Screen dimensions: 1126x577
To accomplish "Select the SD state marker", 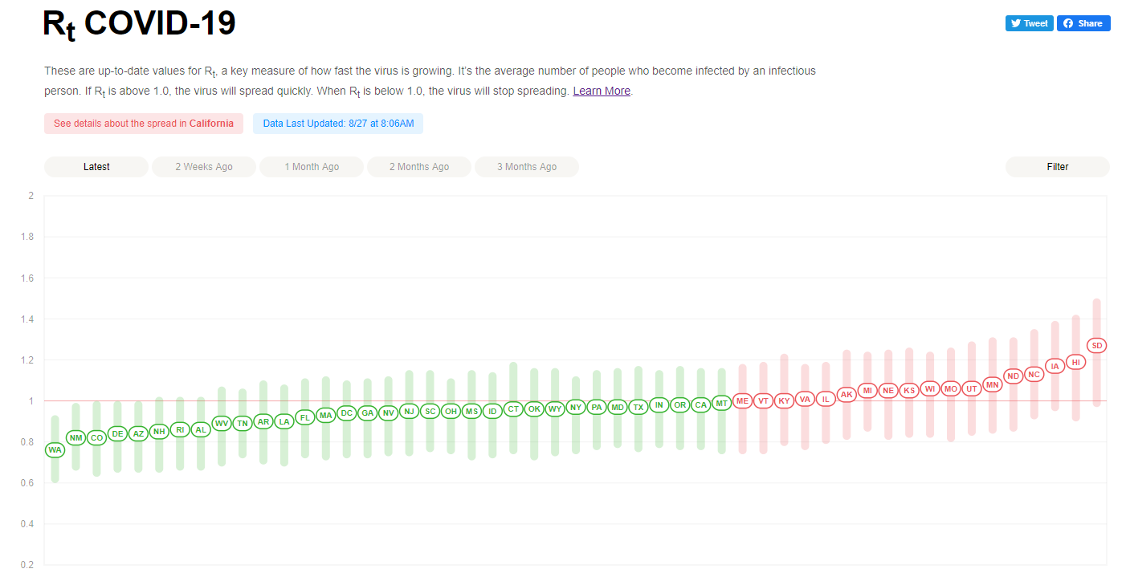I will (1097, 345).
